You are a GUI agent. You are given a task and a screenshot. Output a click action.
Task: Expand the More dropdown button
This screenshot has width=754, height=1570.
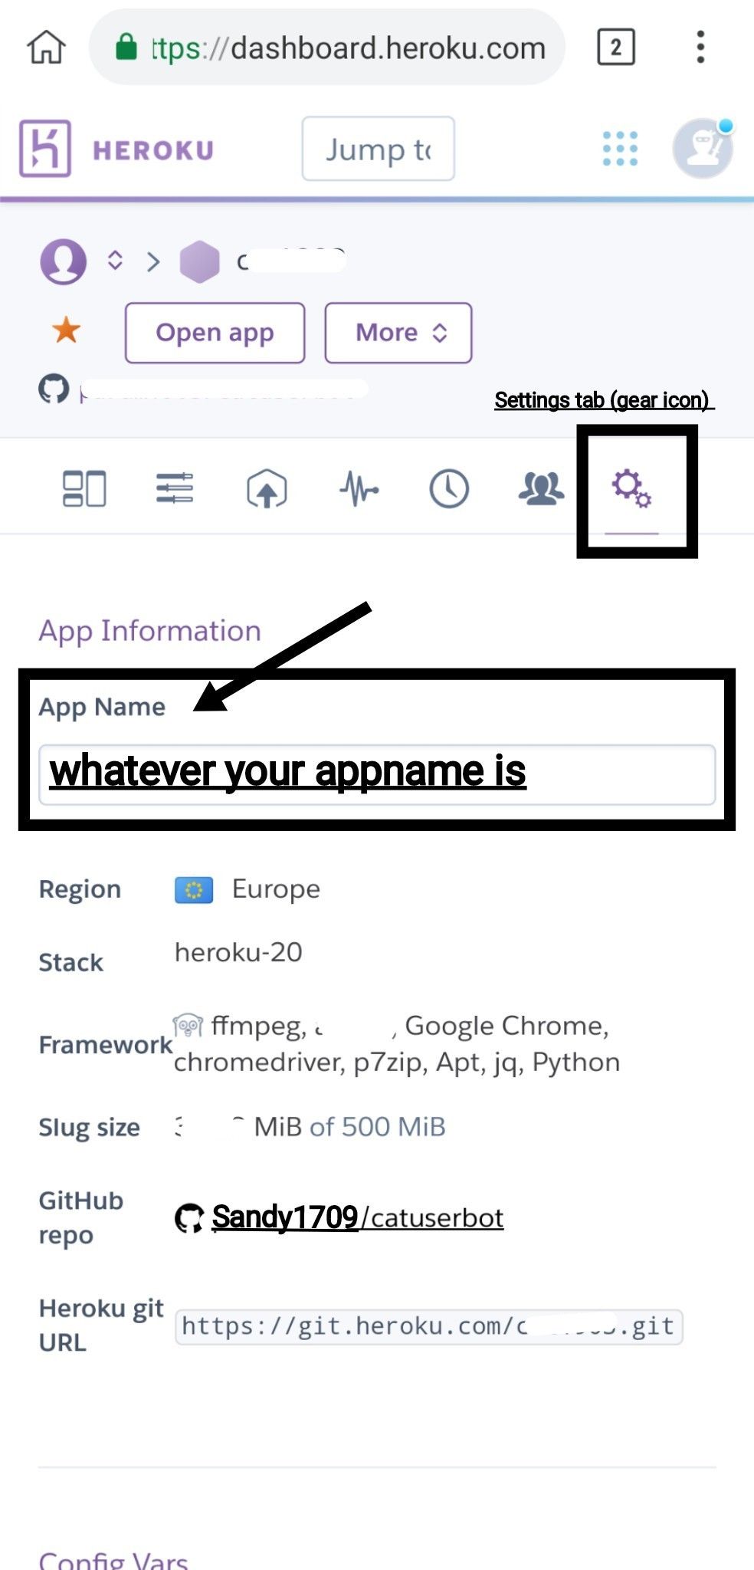[398, 333]
